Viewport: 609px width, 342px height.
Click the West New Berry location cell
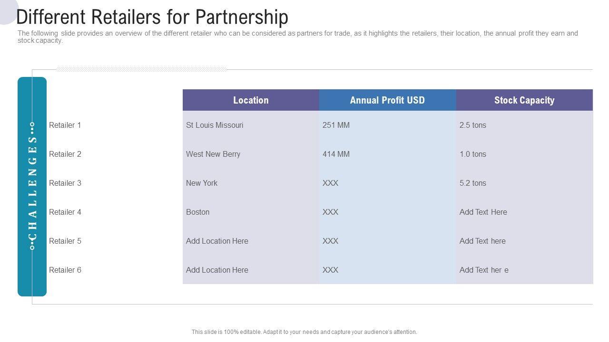[x=213, y=154]
